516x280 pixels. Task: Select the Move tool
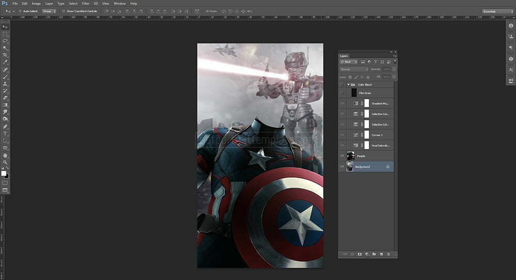coord(5,26)
